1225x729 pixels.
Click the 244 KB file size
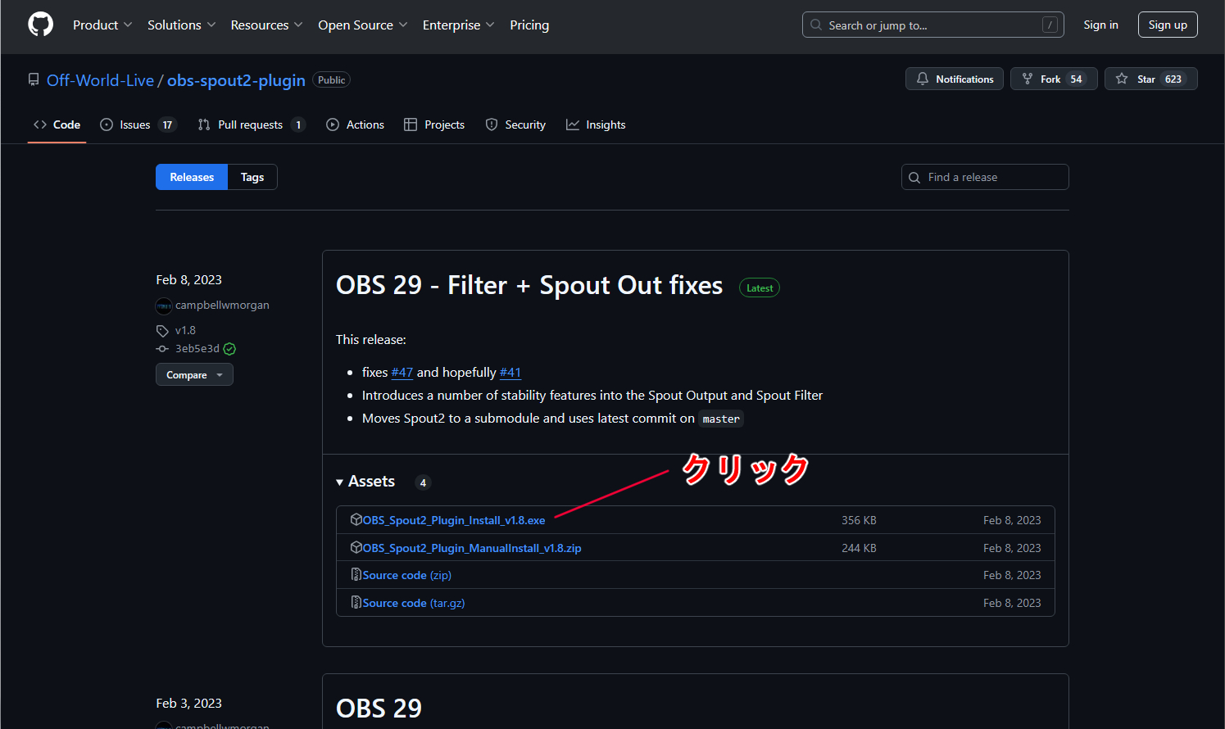[859, 548]
